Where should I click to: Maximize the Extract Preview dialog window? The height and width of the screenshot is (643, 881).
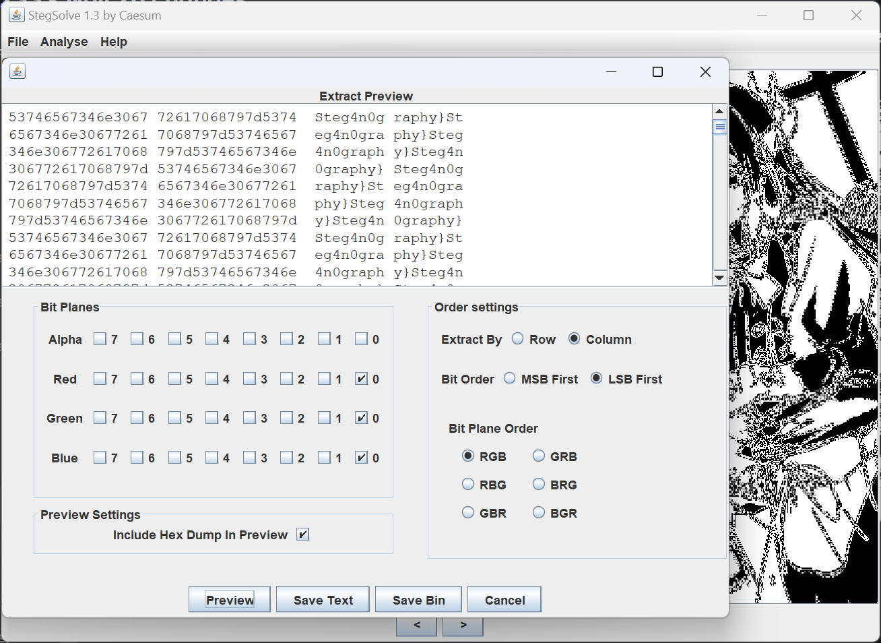pos(657,72)
